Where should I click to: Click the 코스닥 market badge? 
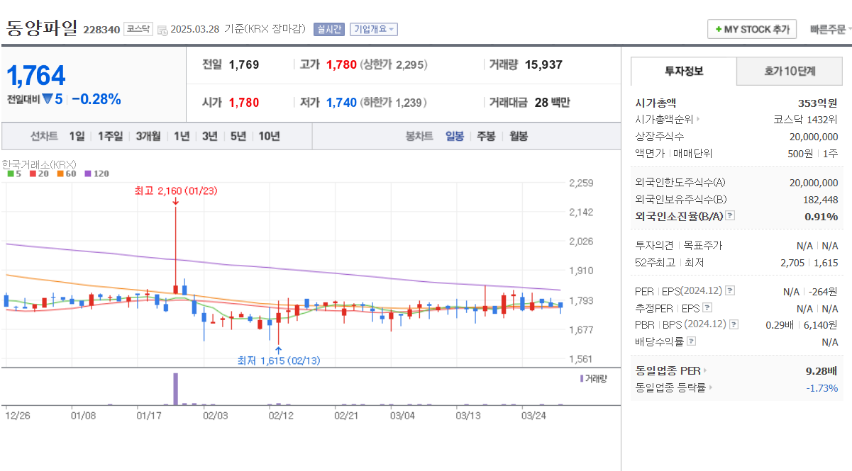[x=138, y=29]
